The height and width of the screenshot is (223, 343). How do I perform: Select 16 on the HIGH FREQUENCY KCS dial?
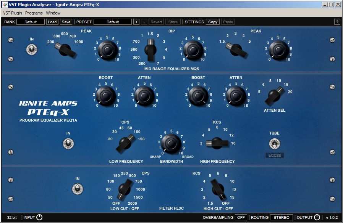pos(233,143)
